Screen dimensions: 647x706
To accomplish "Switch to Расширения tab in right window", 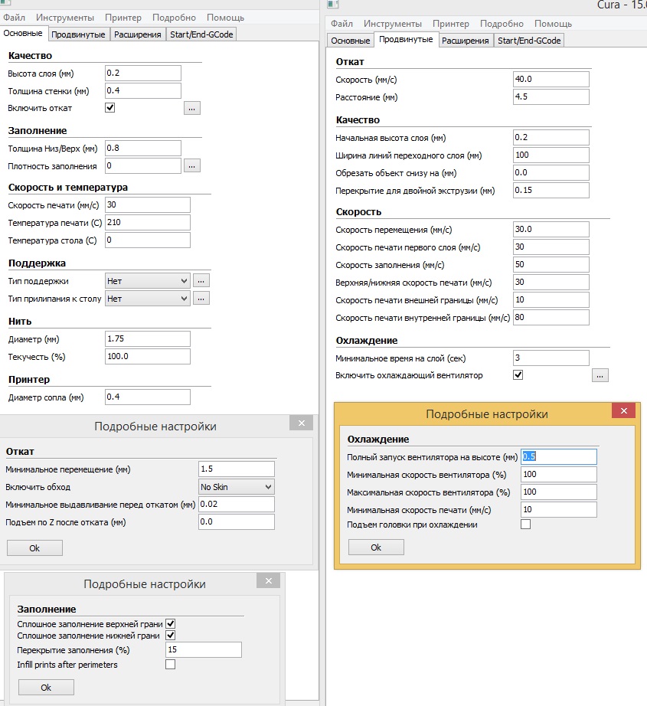I will (465, 41).
